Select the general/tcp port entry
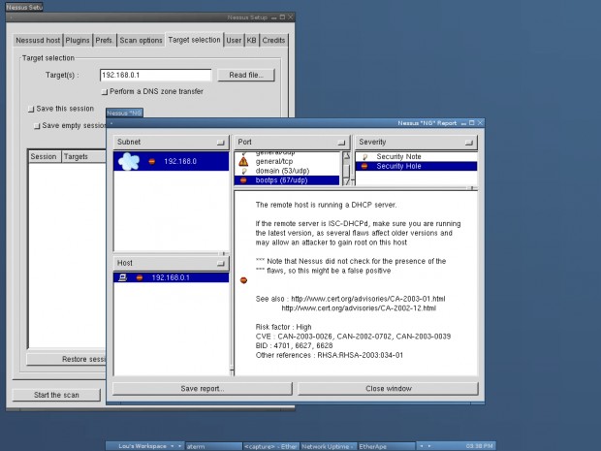Viewport: 601px width, 451px height. (287, 161)
